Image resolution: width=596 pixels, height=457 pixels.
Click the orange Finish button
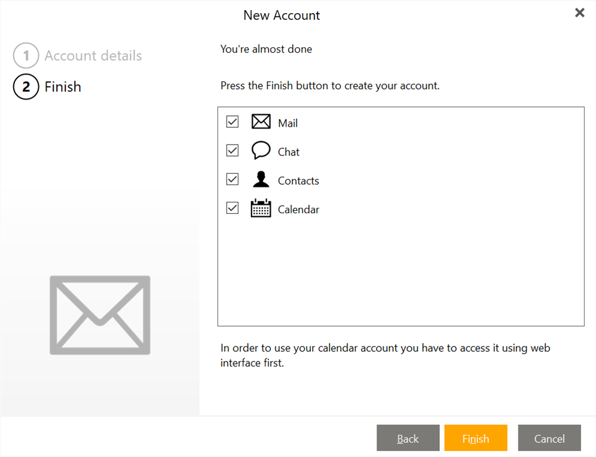[475, 438]
